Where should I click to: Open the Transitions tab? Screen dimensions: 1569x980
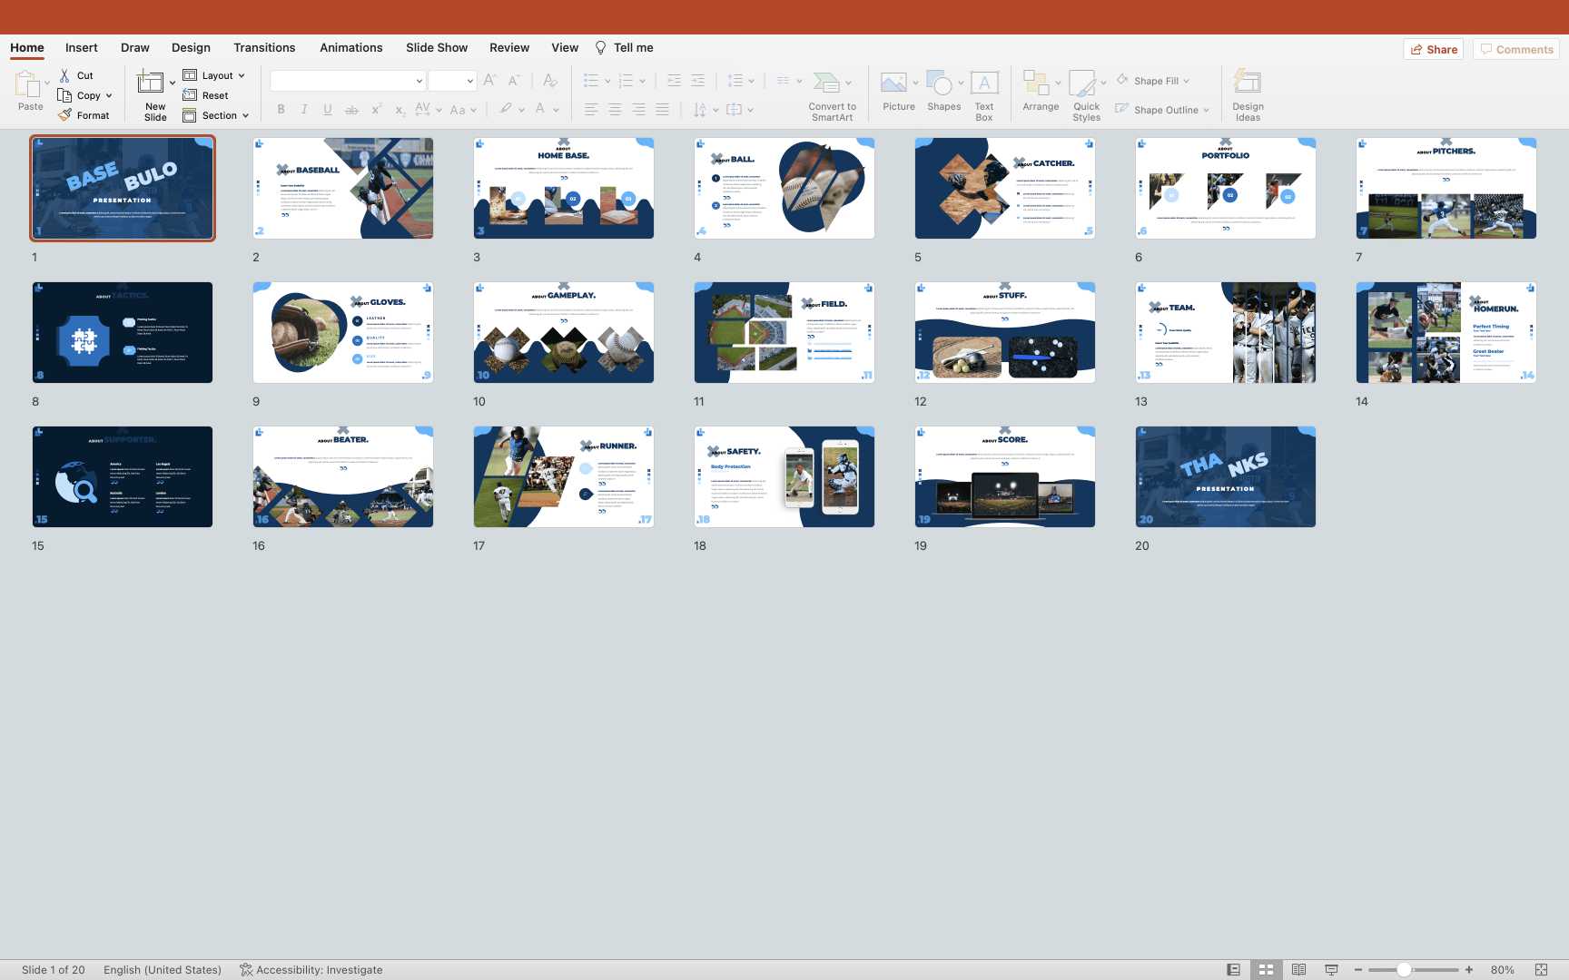[263, 47]
